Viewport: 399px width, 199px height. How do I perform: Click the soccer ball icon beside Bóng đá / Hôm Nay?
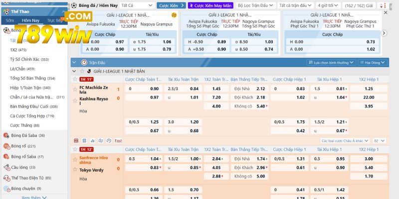point(74,5)
